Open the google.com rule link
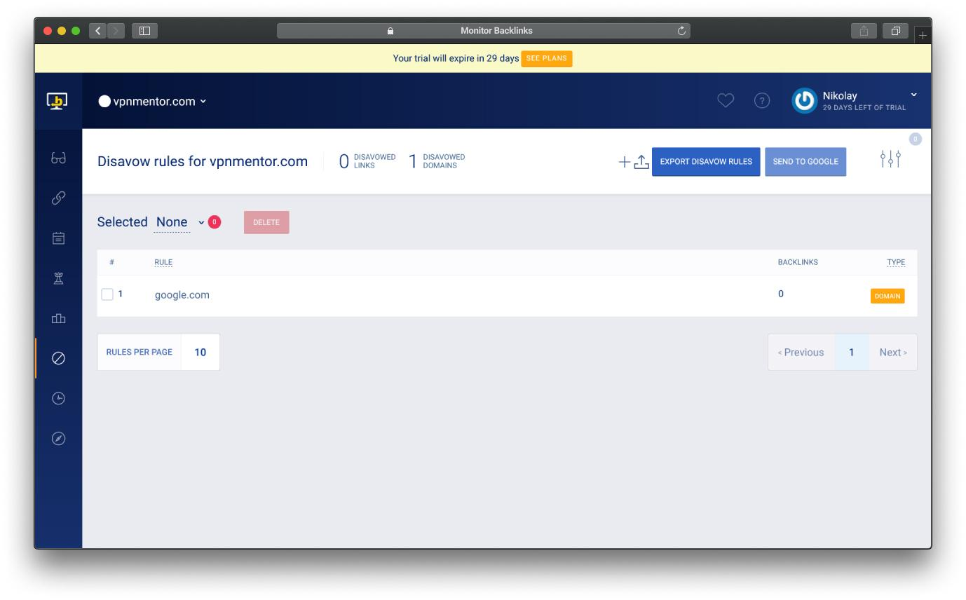 [182, 295]
